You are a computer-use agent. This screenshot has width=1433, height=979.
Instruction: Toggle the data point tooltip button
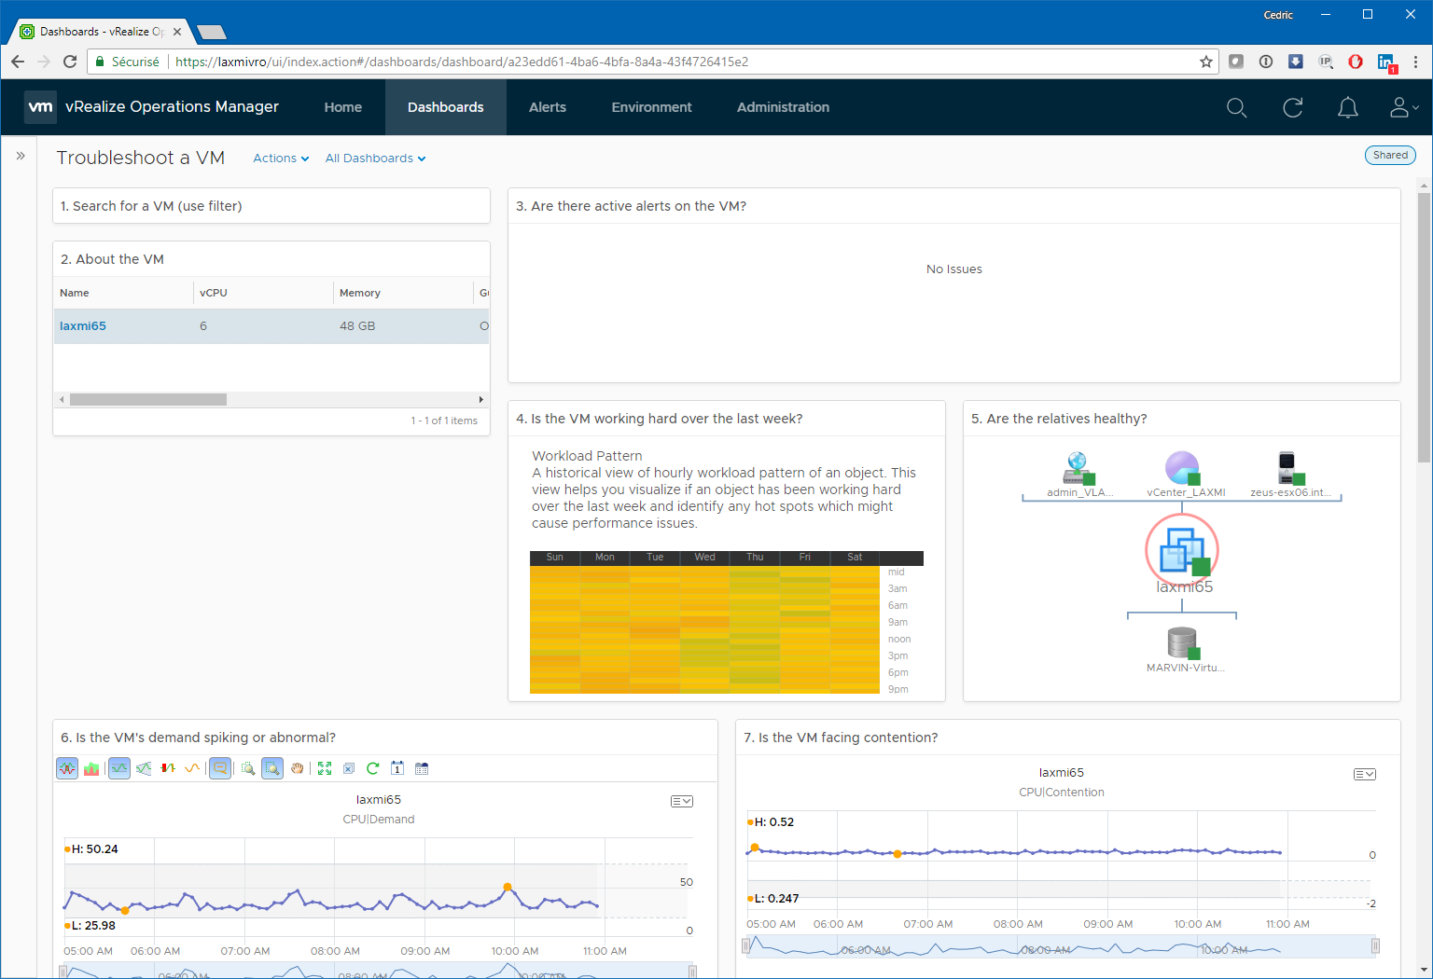click(220, 768)
